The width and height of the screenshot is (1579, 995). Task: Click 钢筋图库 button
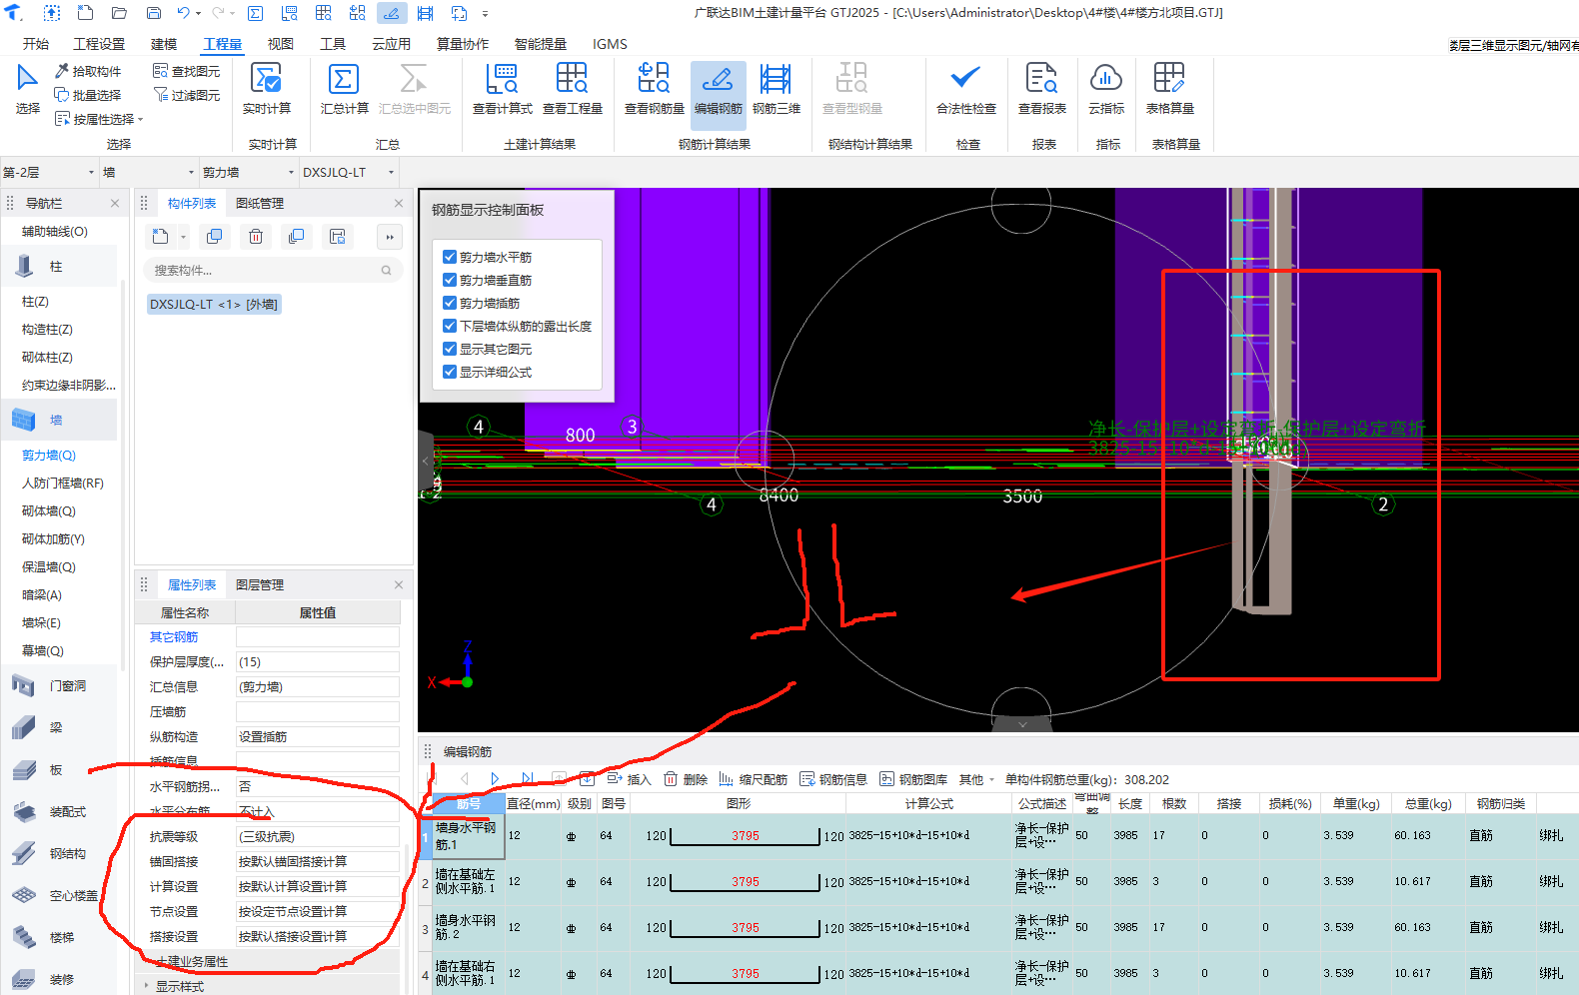913,779
